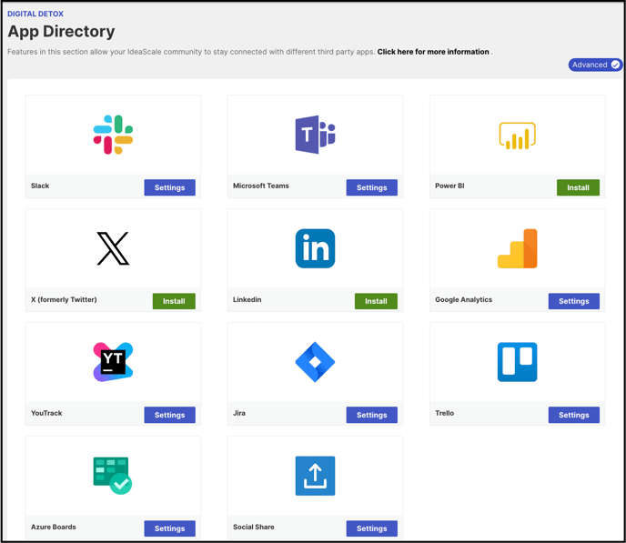The image size is (626, 543).
Task: Install the LinkedIn app
Action: point(376,301)
